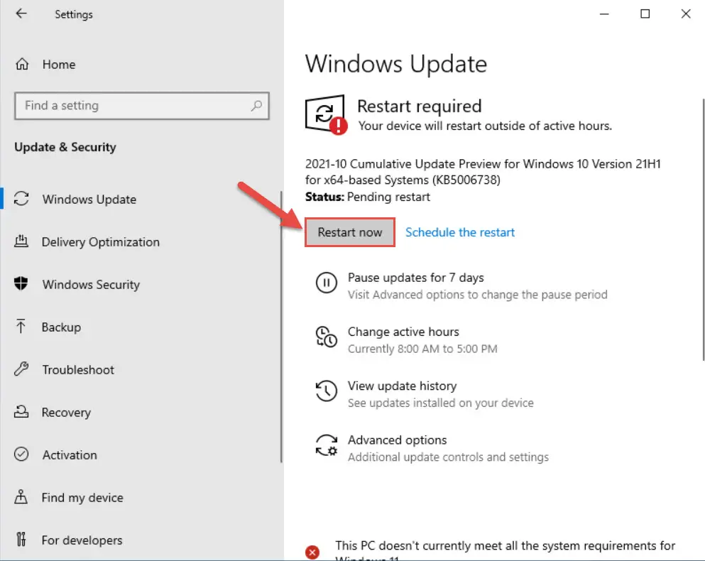Click the back arrow icon in Settings
The image size is (705, 561).
pos(21,14)
